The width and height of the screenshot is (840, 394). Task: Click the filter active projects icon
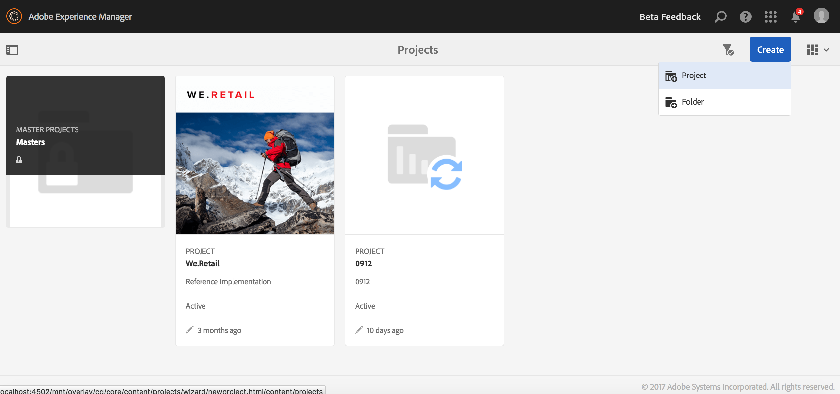click(x=728, y=50)
